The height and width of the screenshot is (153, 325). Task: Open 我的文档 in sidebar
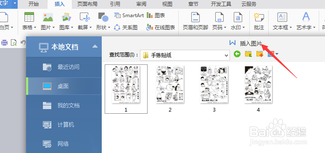click(x=64, y=105)
